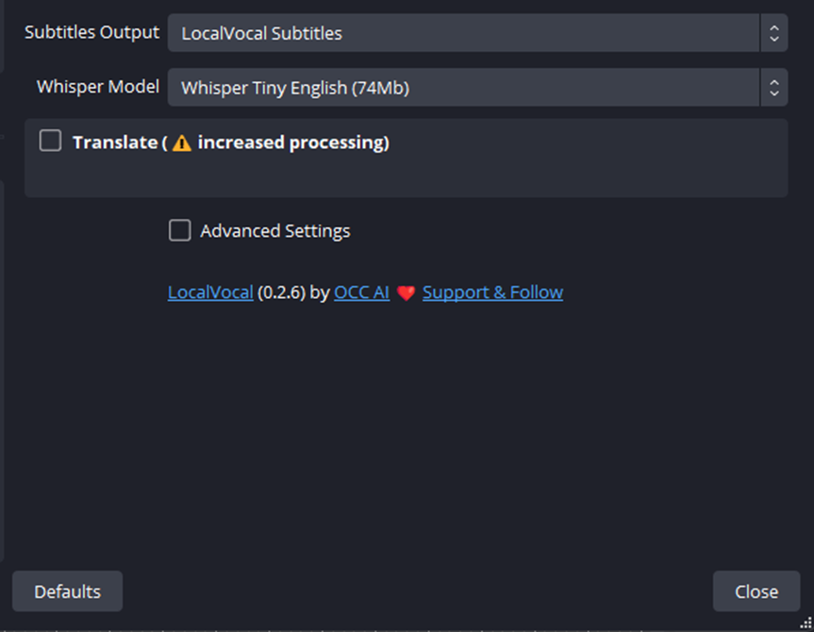Click the warning triangle icon

point(182,142)
